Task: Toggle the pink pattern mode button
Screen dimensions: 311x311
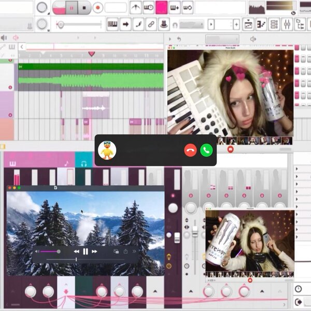Action: [x=162, y=8]
